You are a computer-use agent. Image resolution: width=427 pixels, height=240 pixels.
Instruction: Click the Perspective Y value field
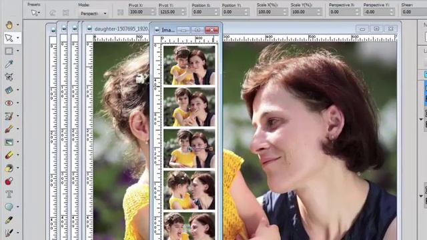pyautogui.click(x=377, y=12)
